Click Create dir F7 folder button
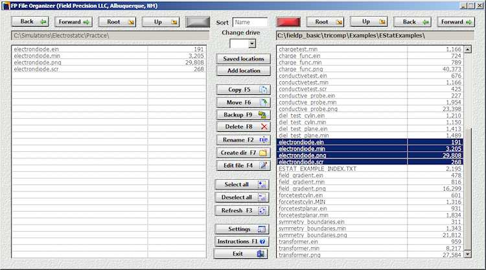 tap(242, 153)
